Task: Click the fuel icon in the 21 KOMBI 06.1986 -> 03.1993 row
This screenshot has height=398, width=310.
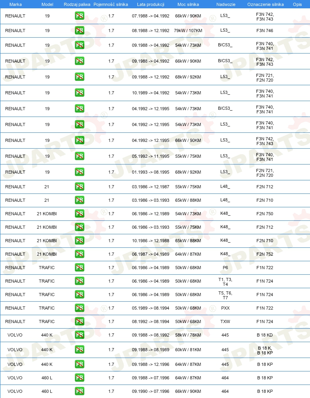Action: 79,227
